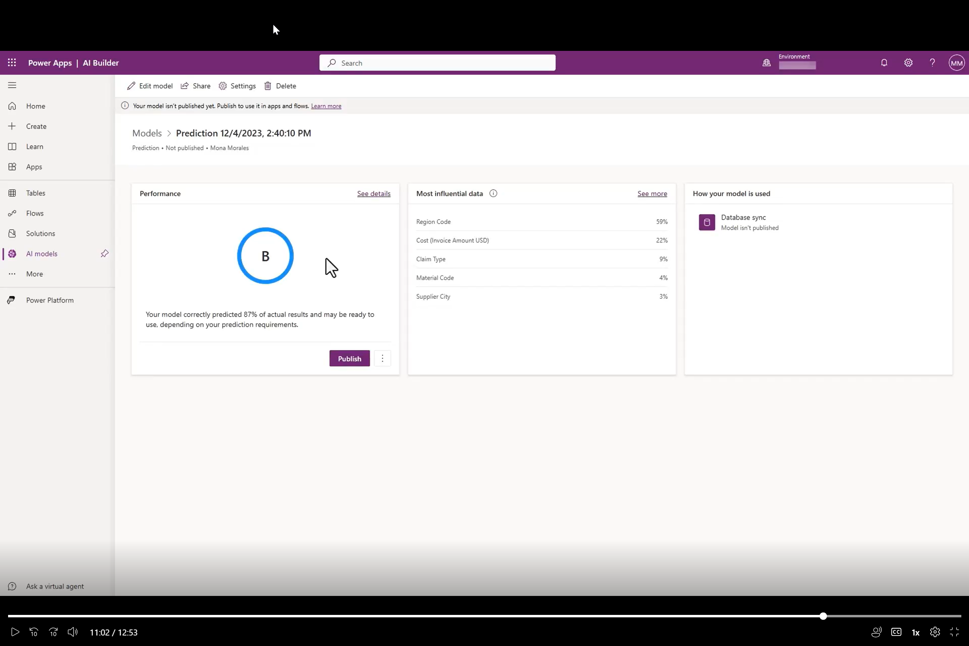Toggle closed captions in video player
Screen dimensions: 969x646
tap(896, 632)
